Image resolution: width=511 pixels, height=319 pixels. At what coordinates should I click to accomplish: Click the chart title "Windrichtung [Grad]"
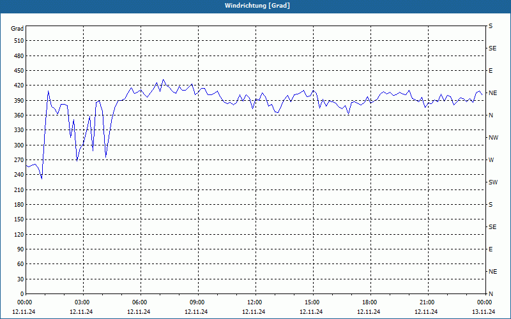pos(257,6)
